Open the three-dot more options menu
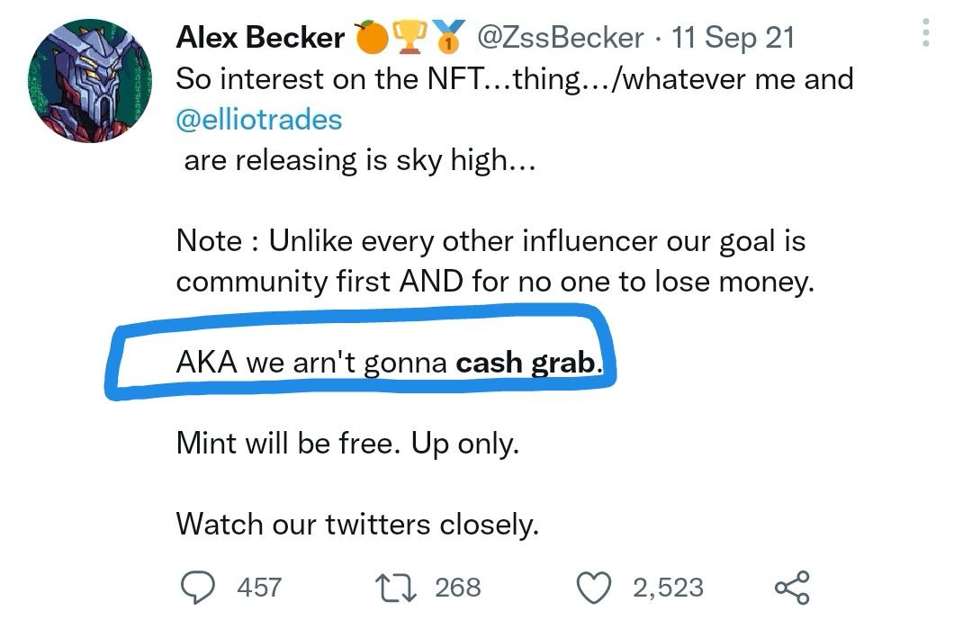Image resolution: width=972 pixels, height=620 pixels. pos(925,32)
